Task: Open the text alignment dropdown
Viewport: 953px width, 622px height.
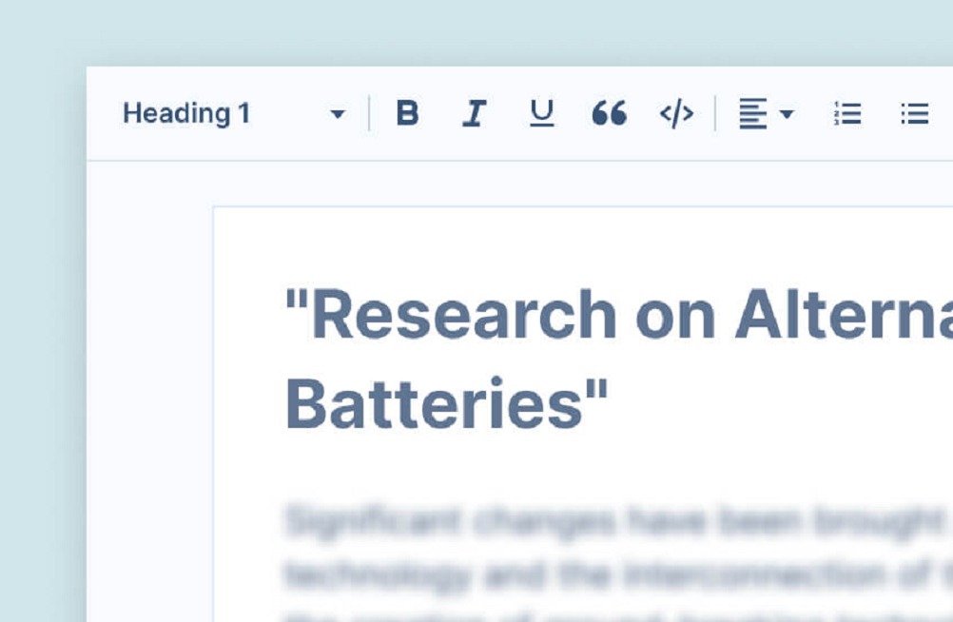Action: [767, 113]
